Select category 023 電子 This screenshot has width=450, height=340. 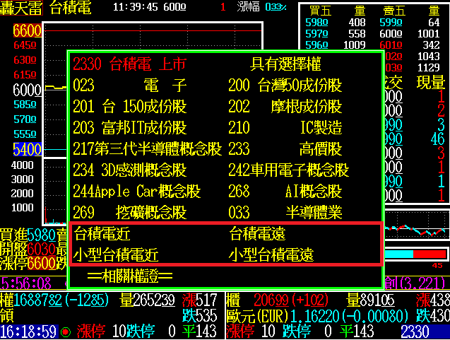tap(129, 86)
